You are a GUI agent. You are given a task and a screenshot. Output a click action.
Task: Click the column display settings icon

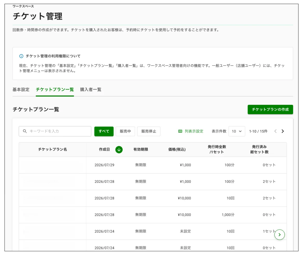(180, 131)
